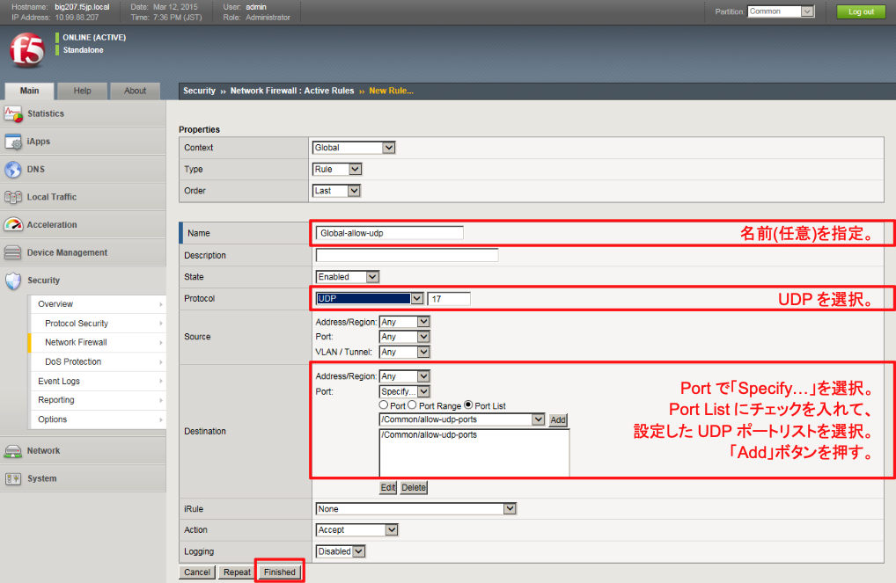Open the Source VLAN / Tunnel dropdown
Viewport: 896px width, 583px height.
click(x=405, y=352)
